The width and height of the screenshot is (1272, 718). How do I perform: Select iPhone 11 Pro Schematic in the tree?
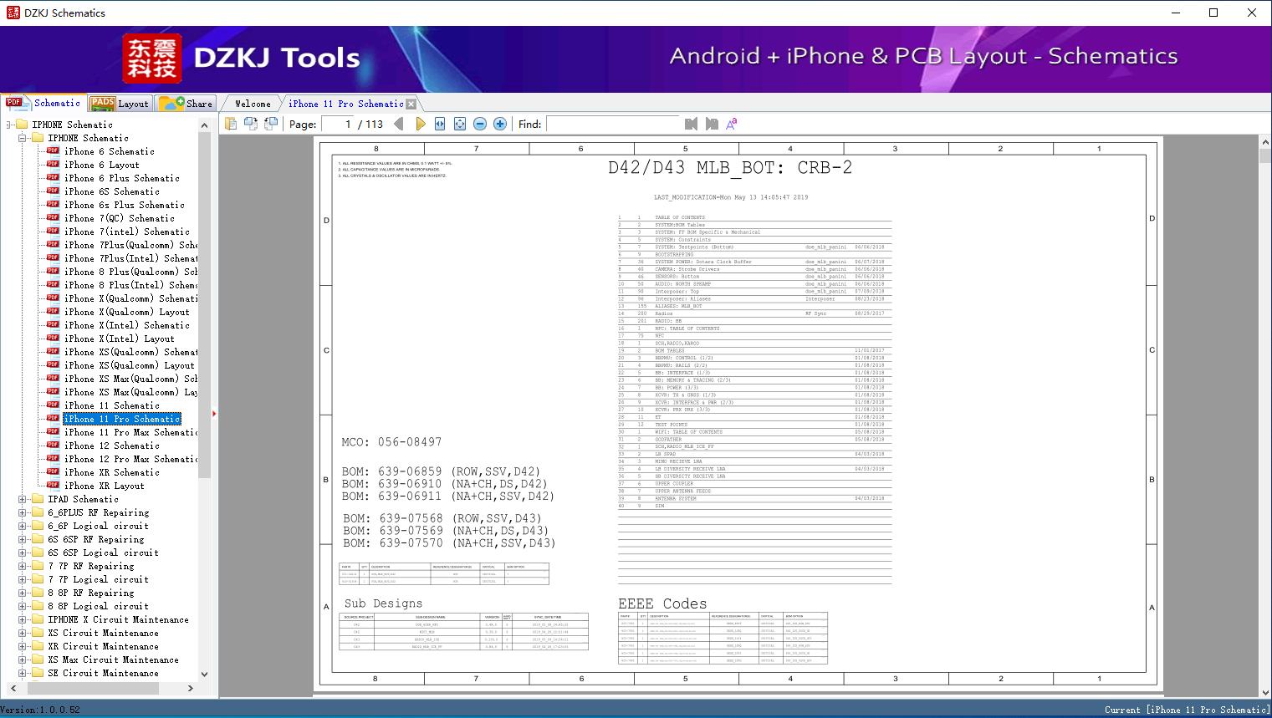pos(122,419)
